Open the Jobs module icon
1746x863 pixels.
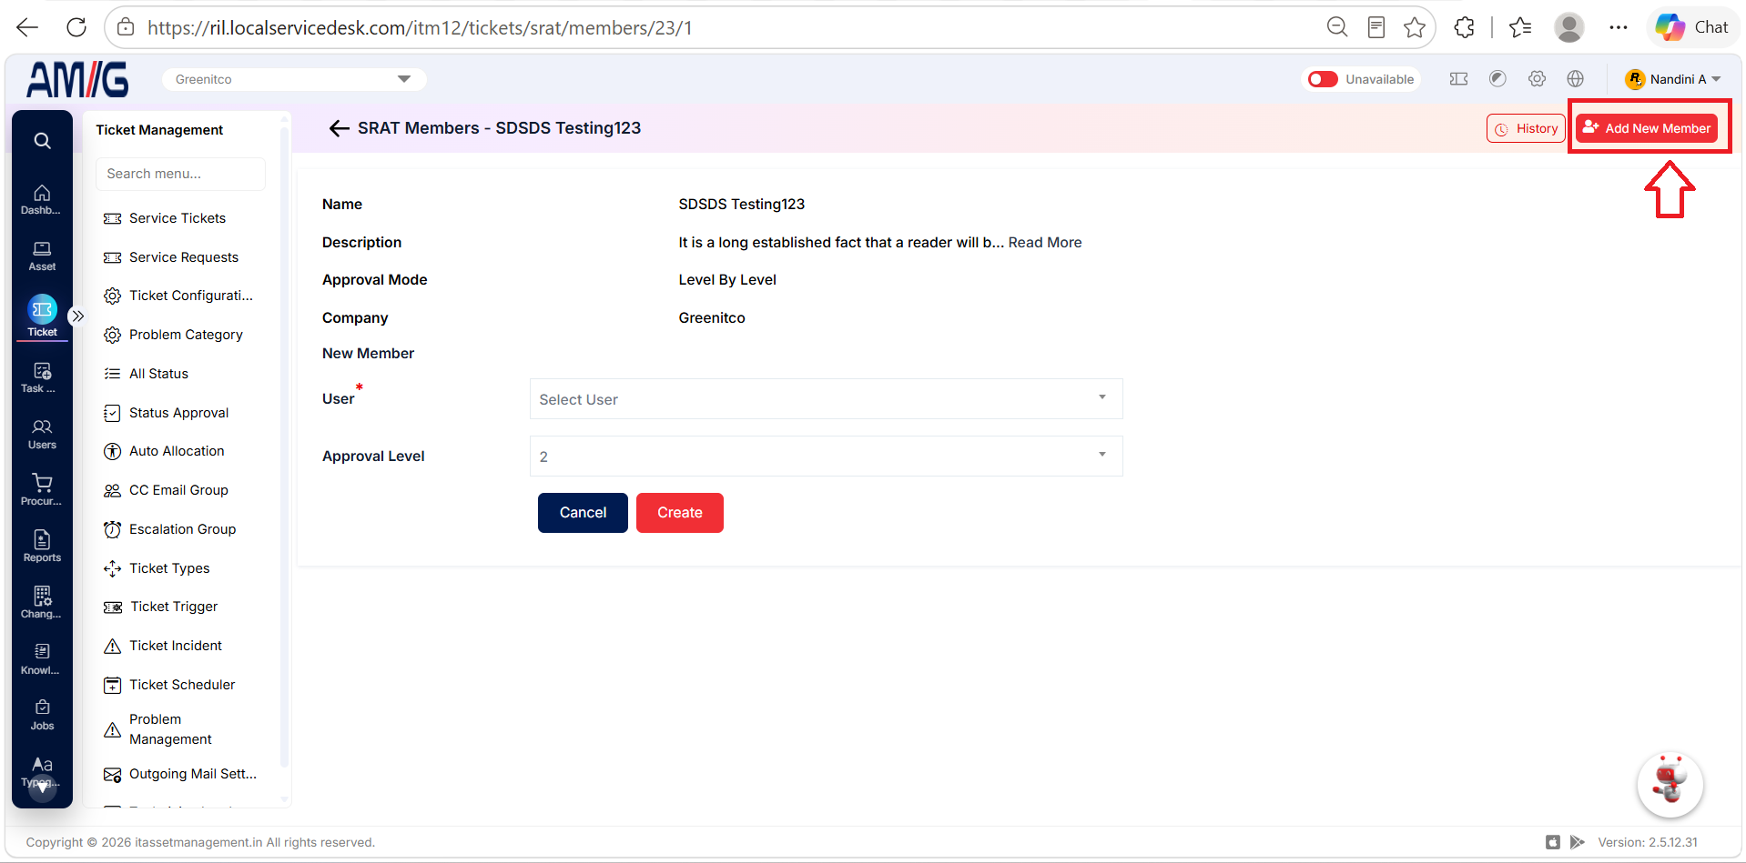42,715
